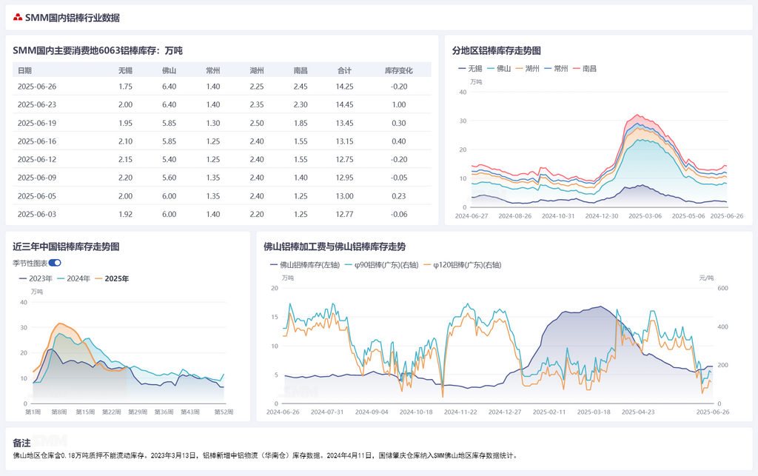Click the 备注 notes heading

pos(21,443)
